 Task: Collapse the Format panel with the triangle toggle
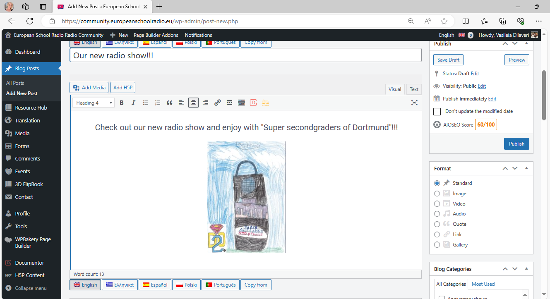(x=526, y=168)
